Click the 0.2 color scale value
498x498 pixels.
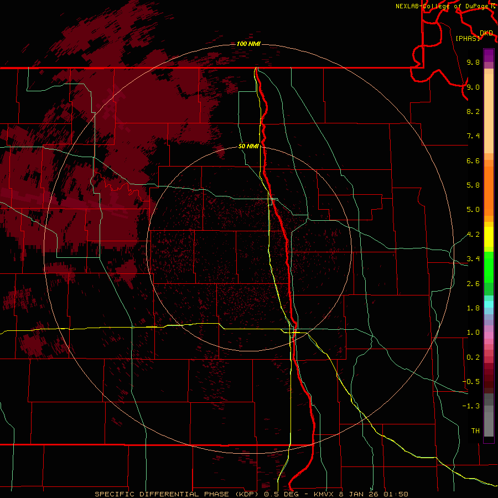[473, 357]
